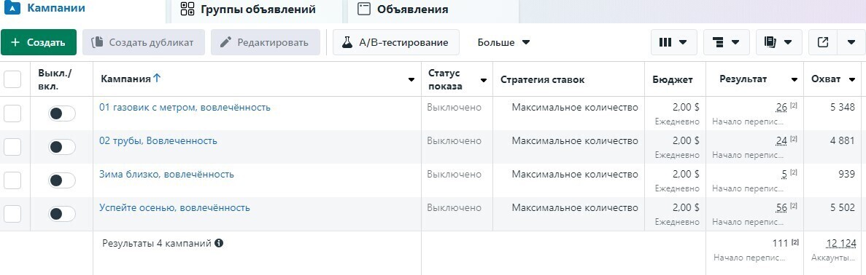Click the reach total 12 124

pos(841,243)
